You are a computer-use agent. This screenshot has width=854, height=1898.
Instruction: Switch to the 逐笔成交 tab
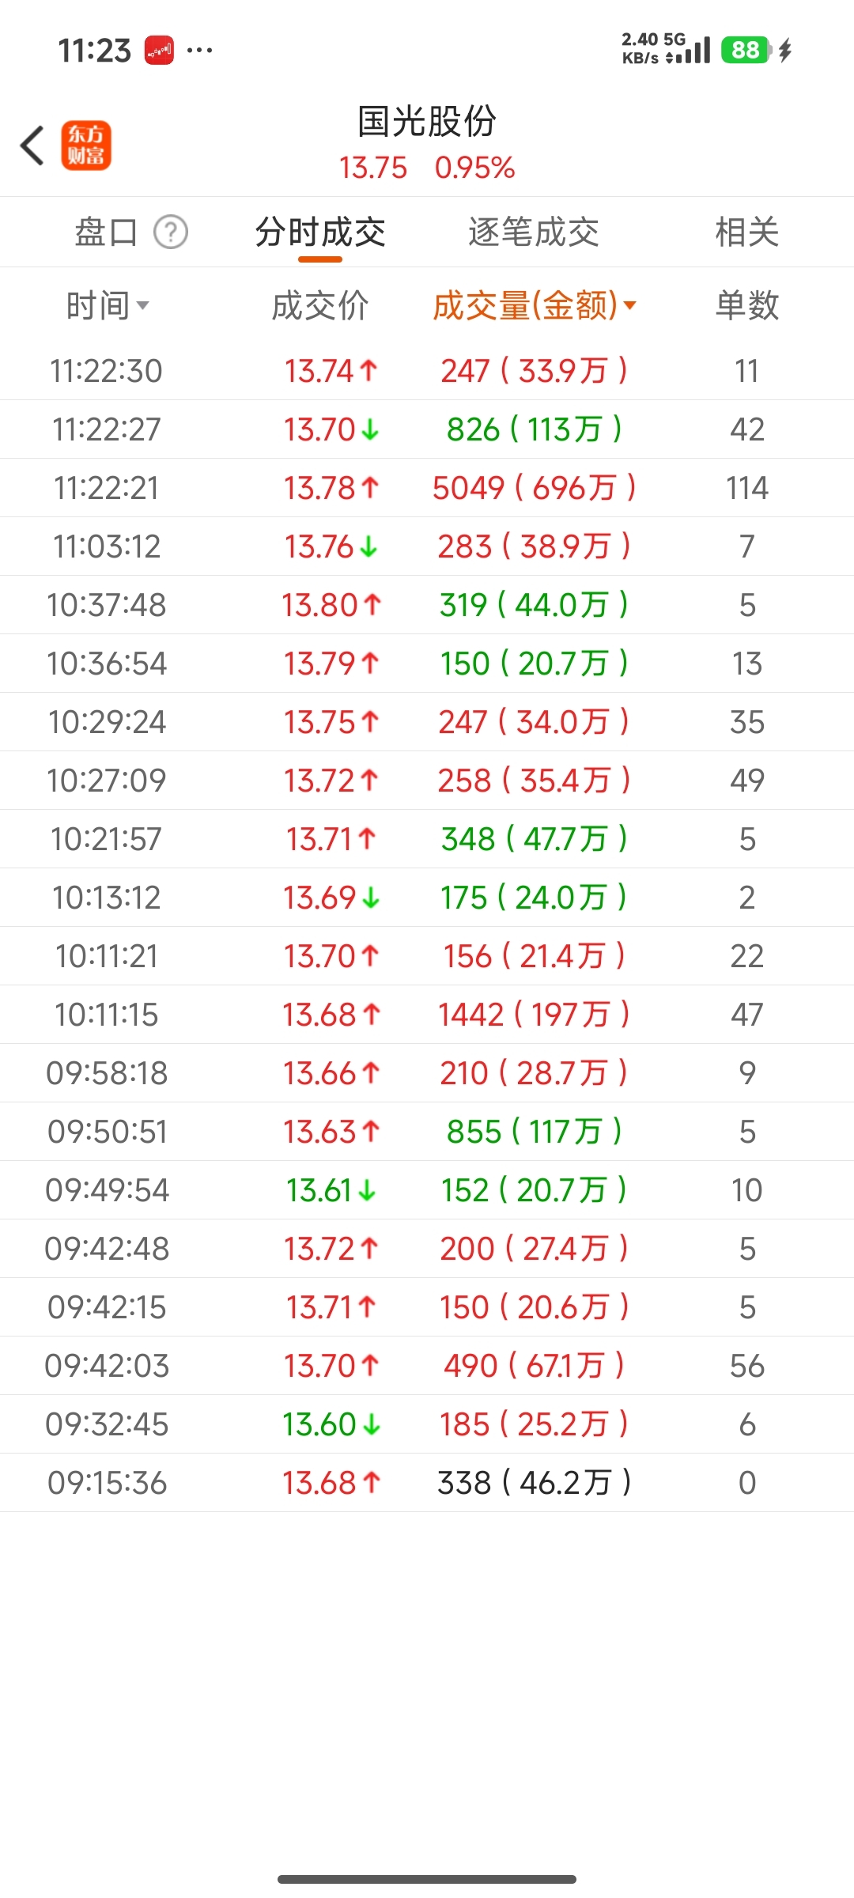click(x=534, y=233)
